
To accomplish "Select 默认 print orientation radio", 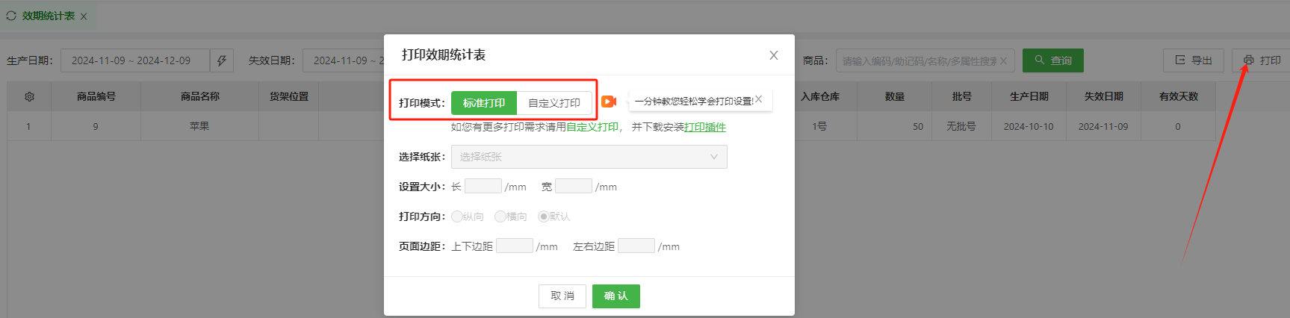I will [x=543, y=216].
